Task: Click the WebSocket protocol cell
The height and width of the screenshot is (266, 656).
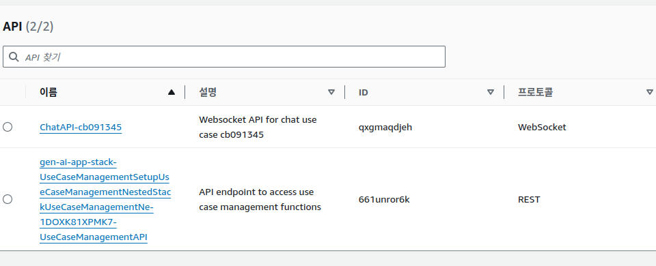Action: [x=542, y=128]
